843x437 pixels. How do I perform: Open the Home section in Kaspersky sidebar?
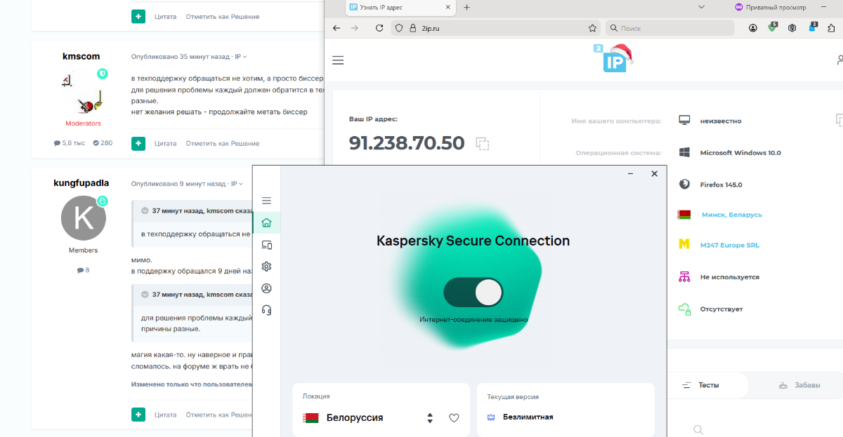coord(266,223)
